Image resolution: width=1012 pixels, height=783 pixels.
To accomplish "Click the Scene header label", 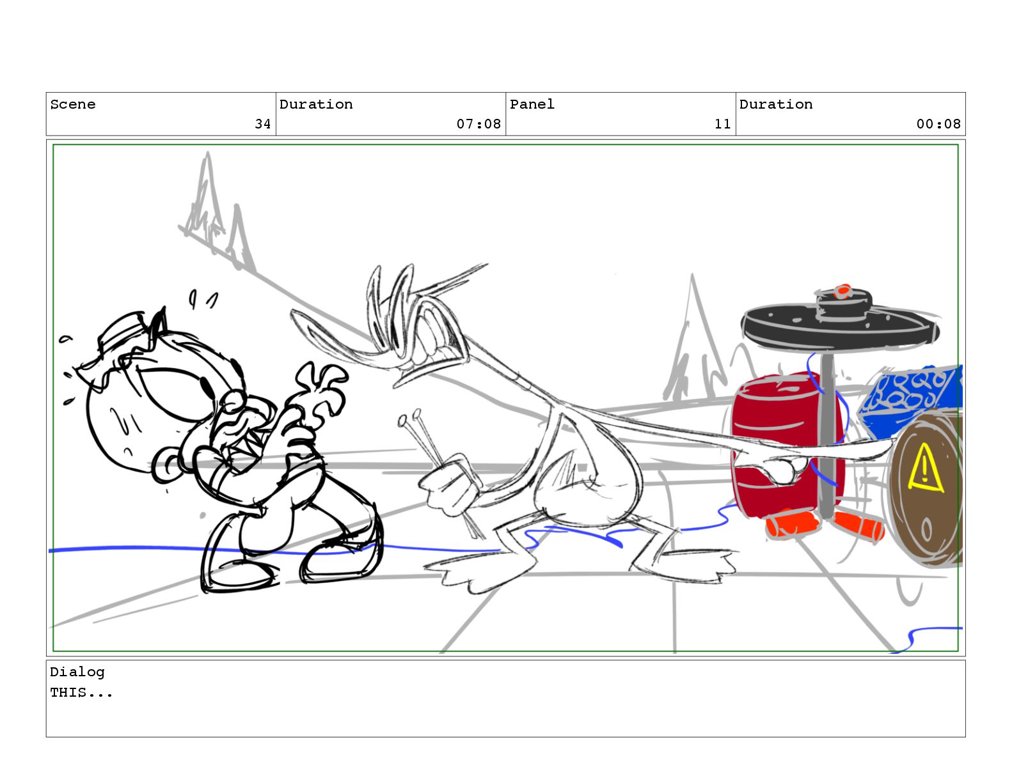I will point(73,104).
